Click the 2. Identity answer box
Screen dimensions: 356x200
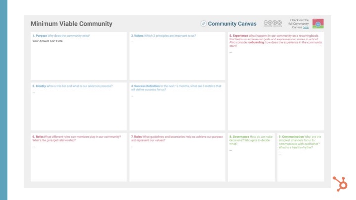[71, 109]
